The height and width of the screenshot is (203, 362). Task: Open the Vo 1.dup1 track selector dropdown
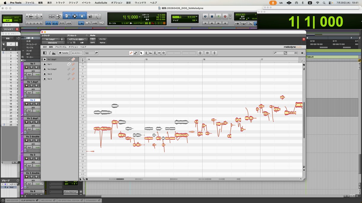53,39
